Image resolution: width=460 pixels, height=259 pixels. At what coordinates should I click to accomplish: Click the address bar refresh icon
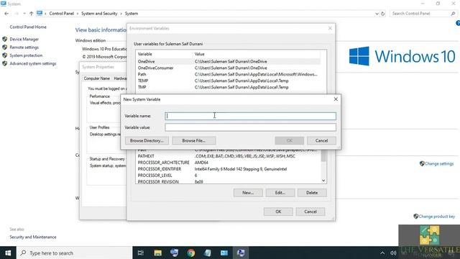[382, 14]
